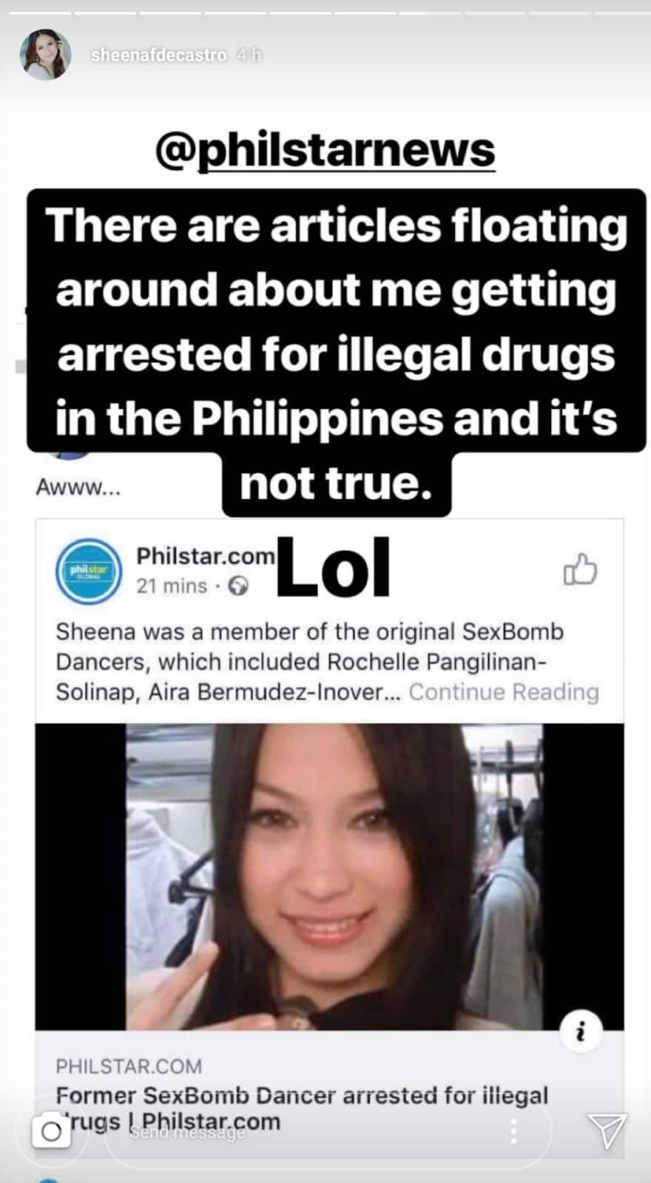651x1183 pixels.
Task: Open the @philstarnews mention
Action: 325,151
